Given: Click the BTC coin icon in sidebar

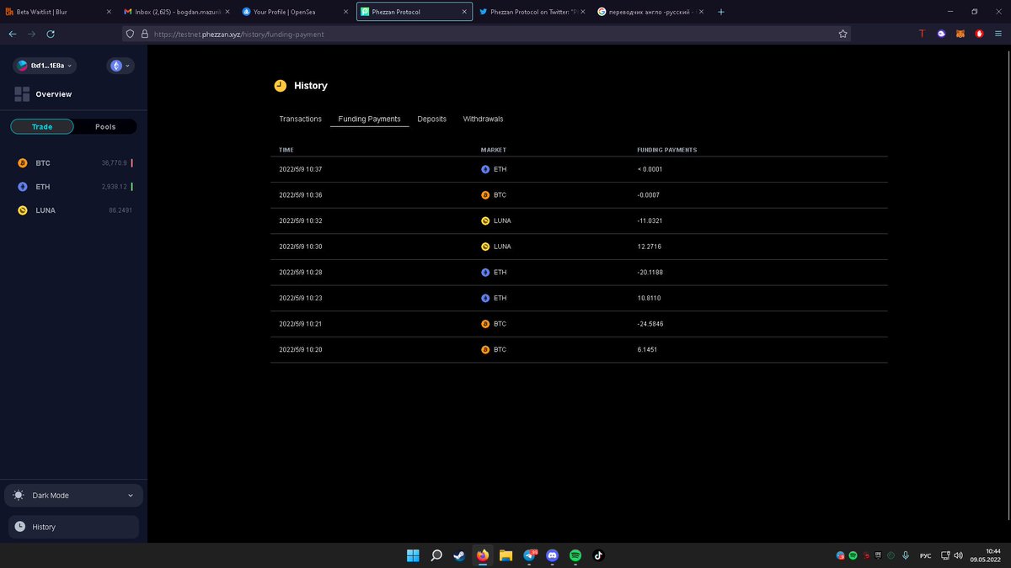Looking at the screenshot, I should [23, 163].
